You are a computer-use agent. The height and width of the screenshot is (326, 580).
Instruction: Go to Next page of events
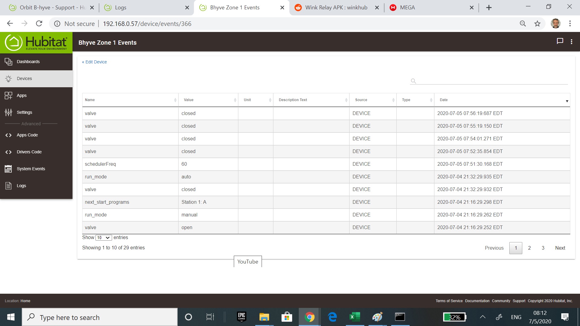tap(560, 248)
